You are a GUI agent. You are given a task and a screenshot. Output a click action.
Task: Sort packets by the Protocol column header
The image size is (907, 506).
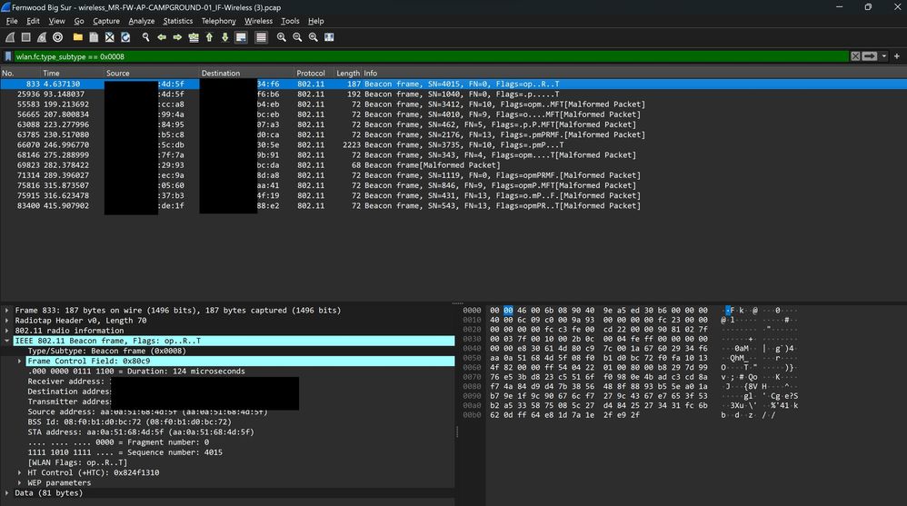[311, 73]
